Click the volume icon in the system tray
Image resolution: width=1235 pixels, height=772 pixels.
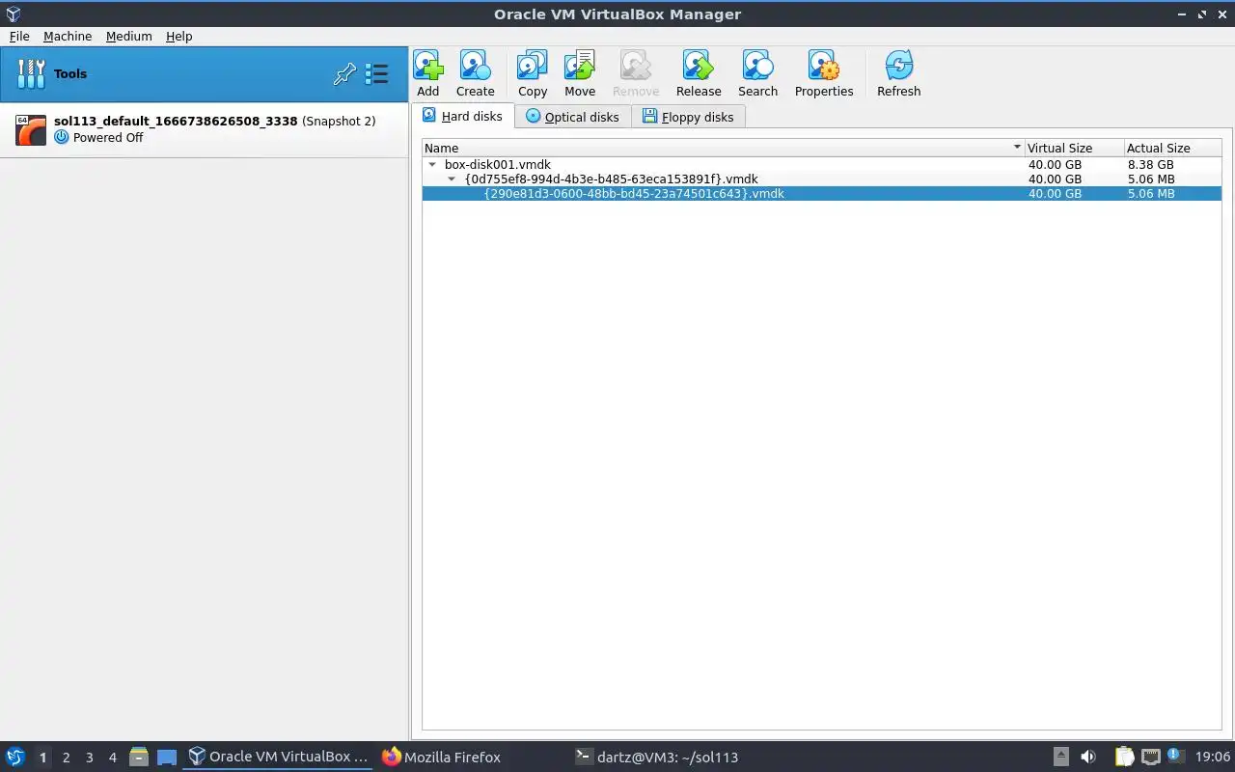click(x=1087, y=757)
